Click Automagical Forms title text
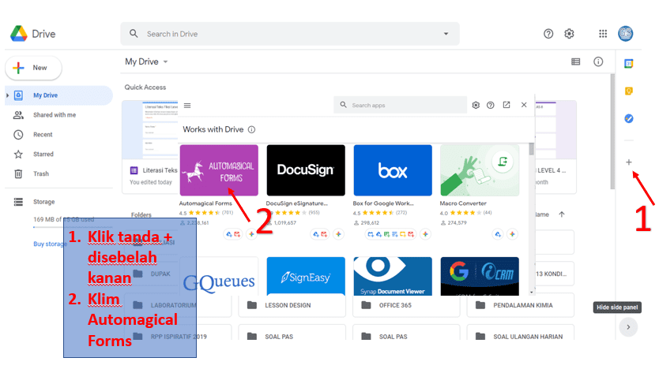The height and width of the screenshot is (369, 659). click(x=205, y=203)
